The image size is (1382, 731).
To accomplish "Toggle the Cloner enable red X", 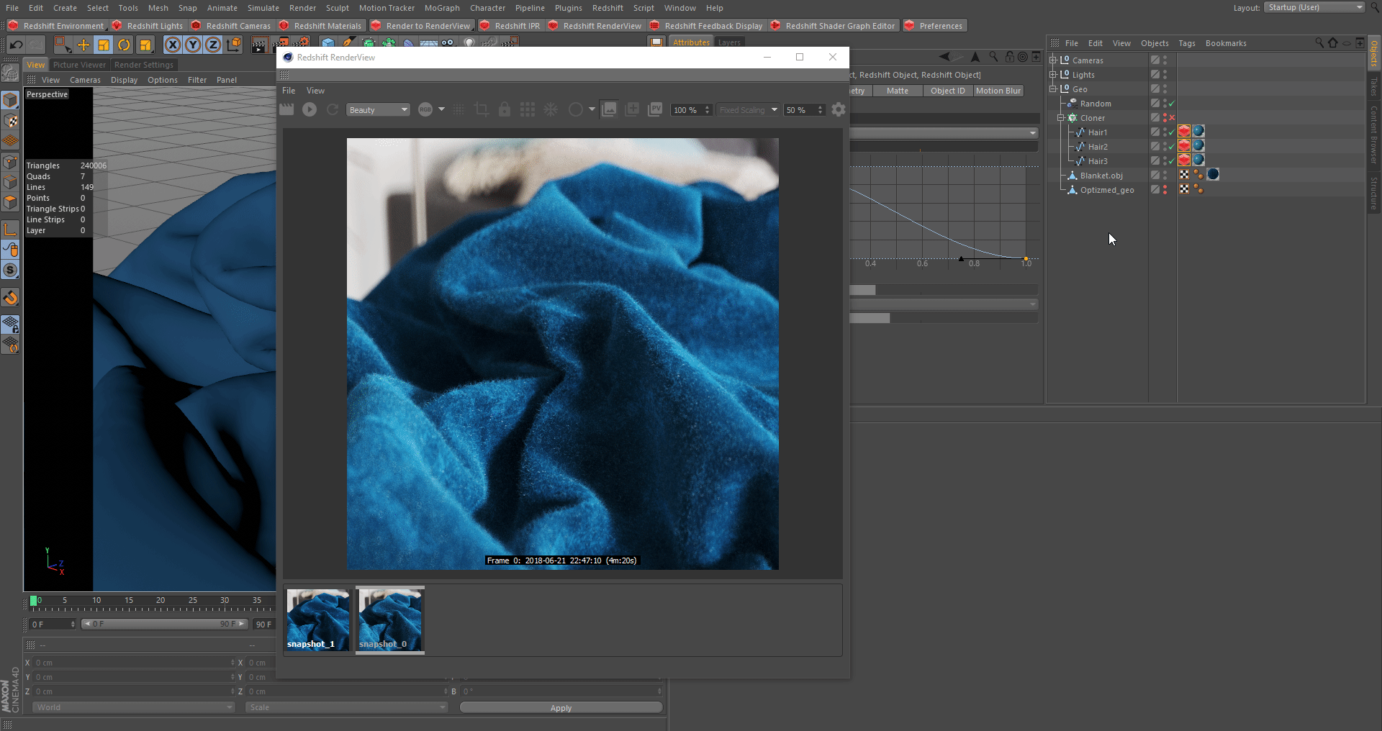I will (1172, 118).
